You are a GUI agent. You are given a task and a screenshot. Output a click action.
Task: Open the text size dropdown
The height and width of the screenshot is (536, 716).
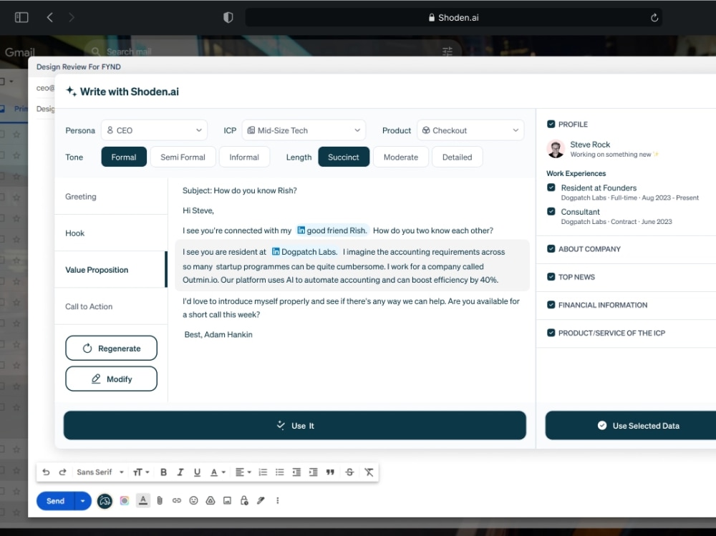[x=141, y=472]
